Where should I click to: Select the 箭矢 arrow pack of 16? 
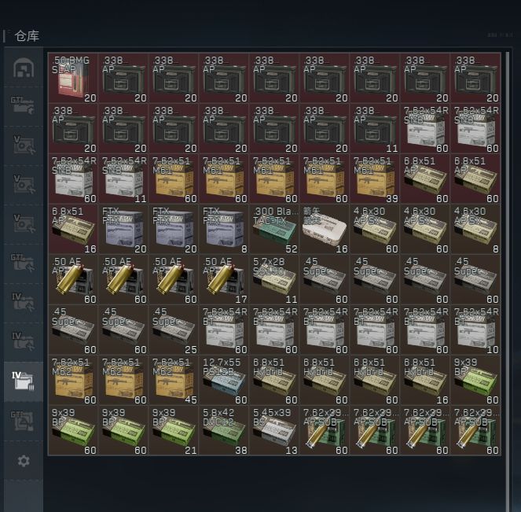325,229
